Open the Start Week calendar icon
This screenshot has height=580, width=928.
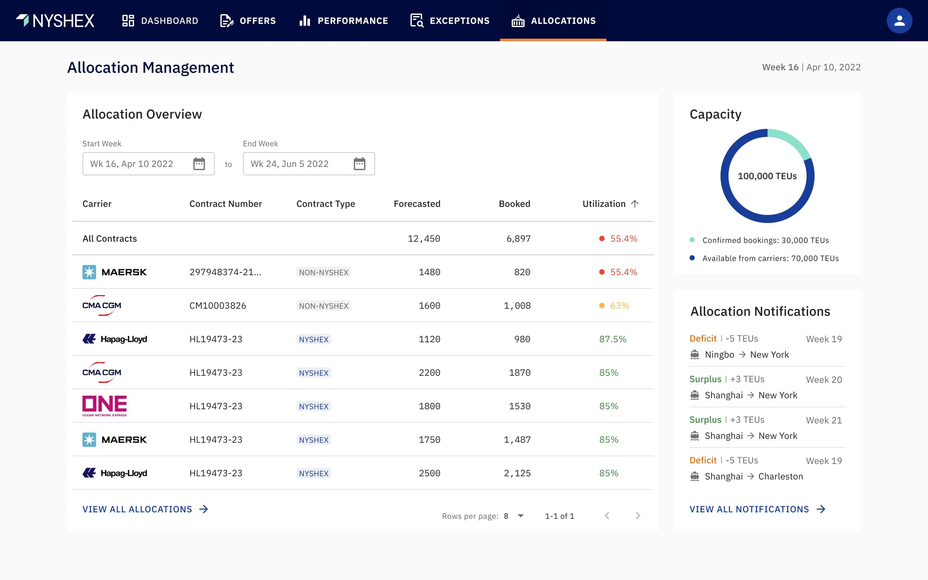pos(198,164)
